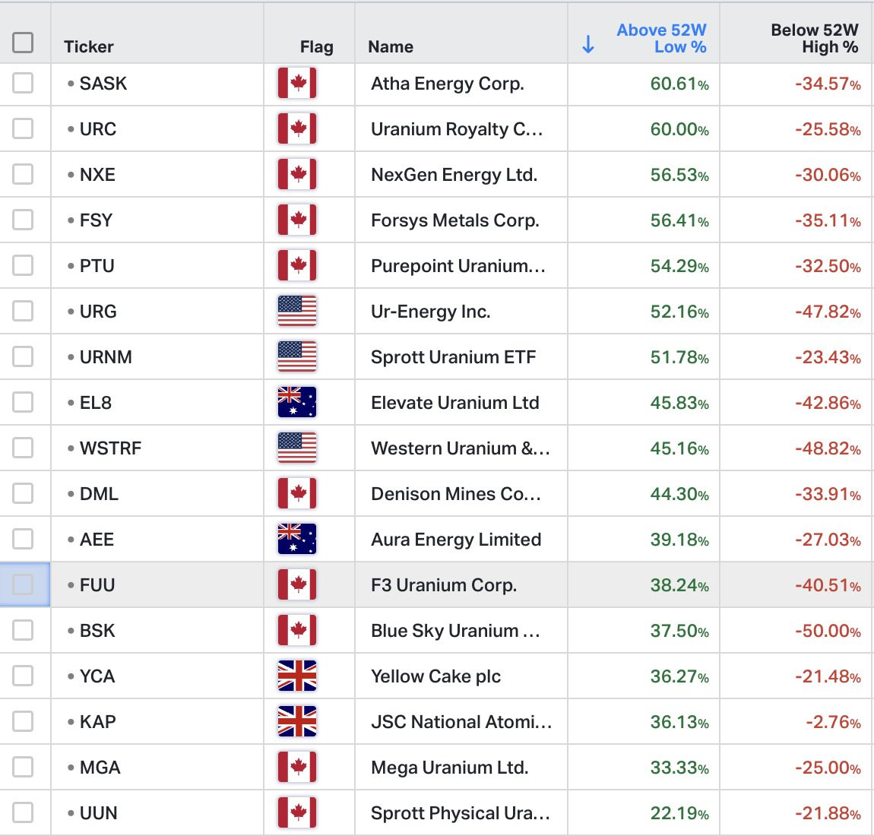Image resolution: width=874 pixels, height=836 pixels.
Task: Sort by the Above 52W Low % column
Action: tap(661, 39)
